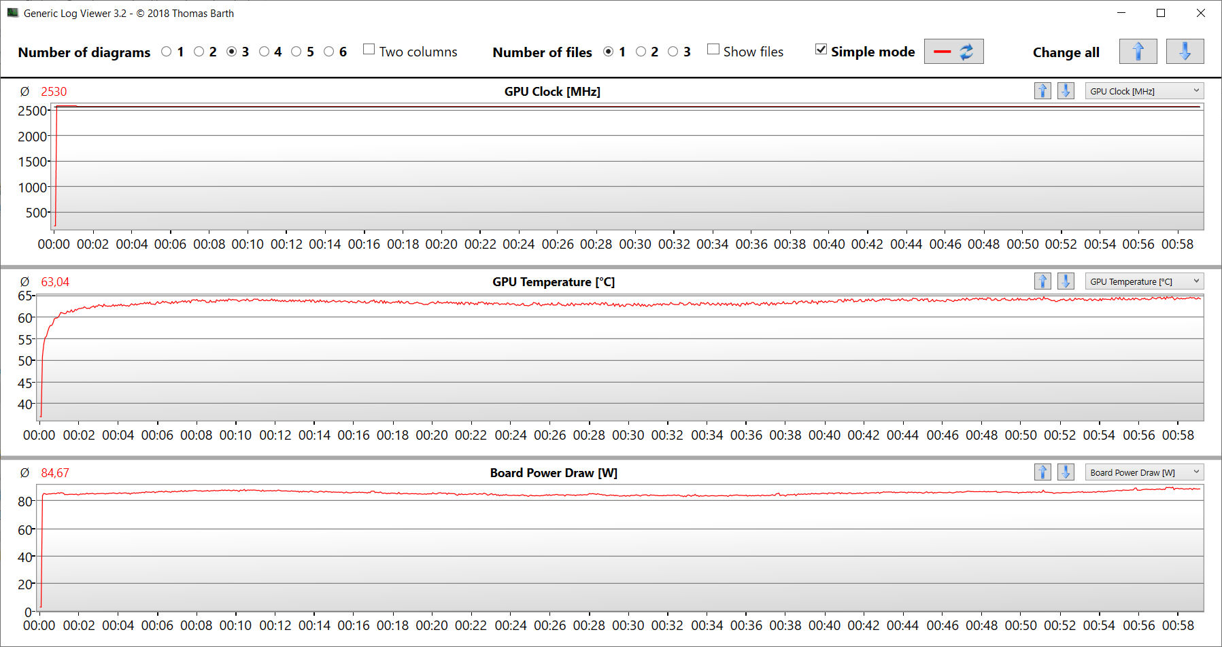Image resolution: width=1222 pixels, height=647 pixels.
Task: Expand the Board Power Draw [W] dropdown
Action: pos(1144,472)
